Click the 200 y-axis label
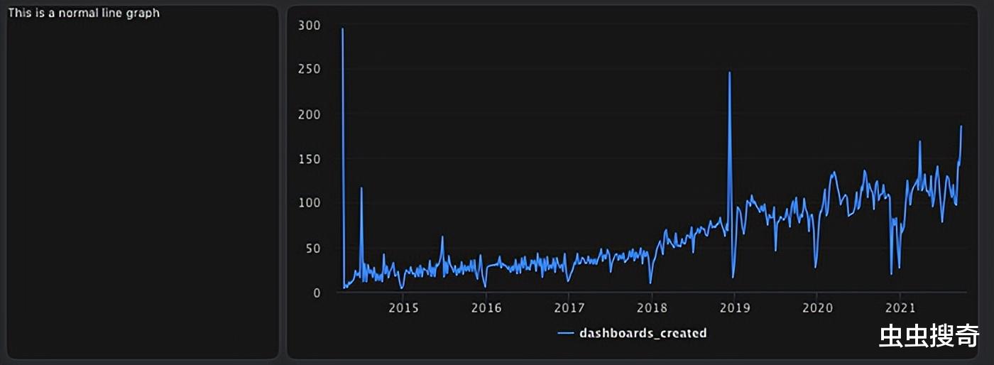The image size is (994, 365). pos(311,114)
